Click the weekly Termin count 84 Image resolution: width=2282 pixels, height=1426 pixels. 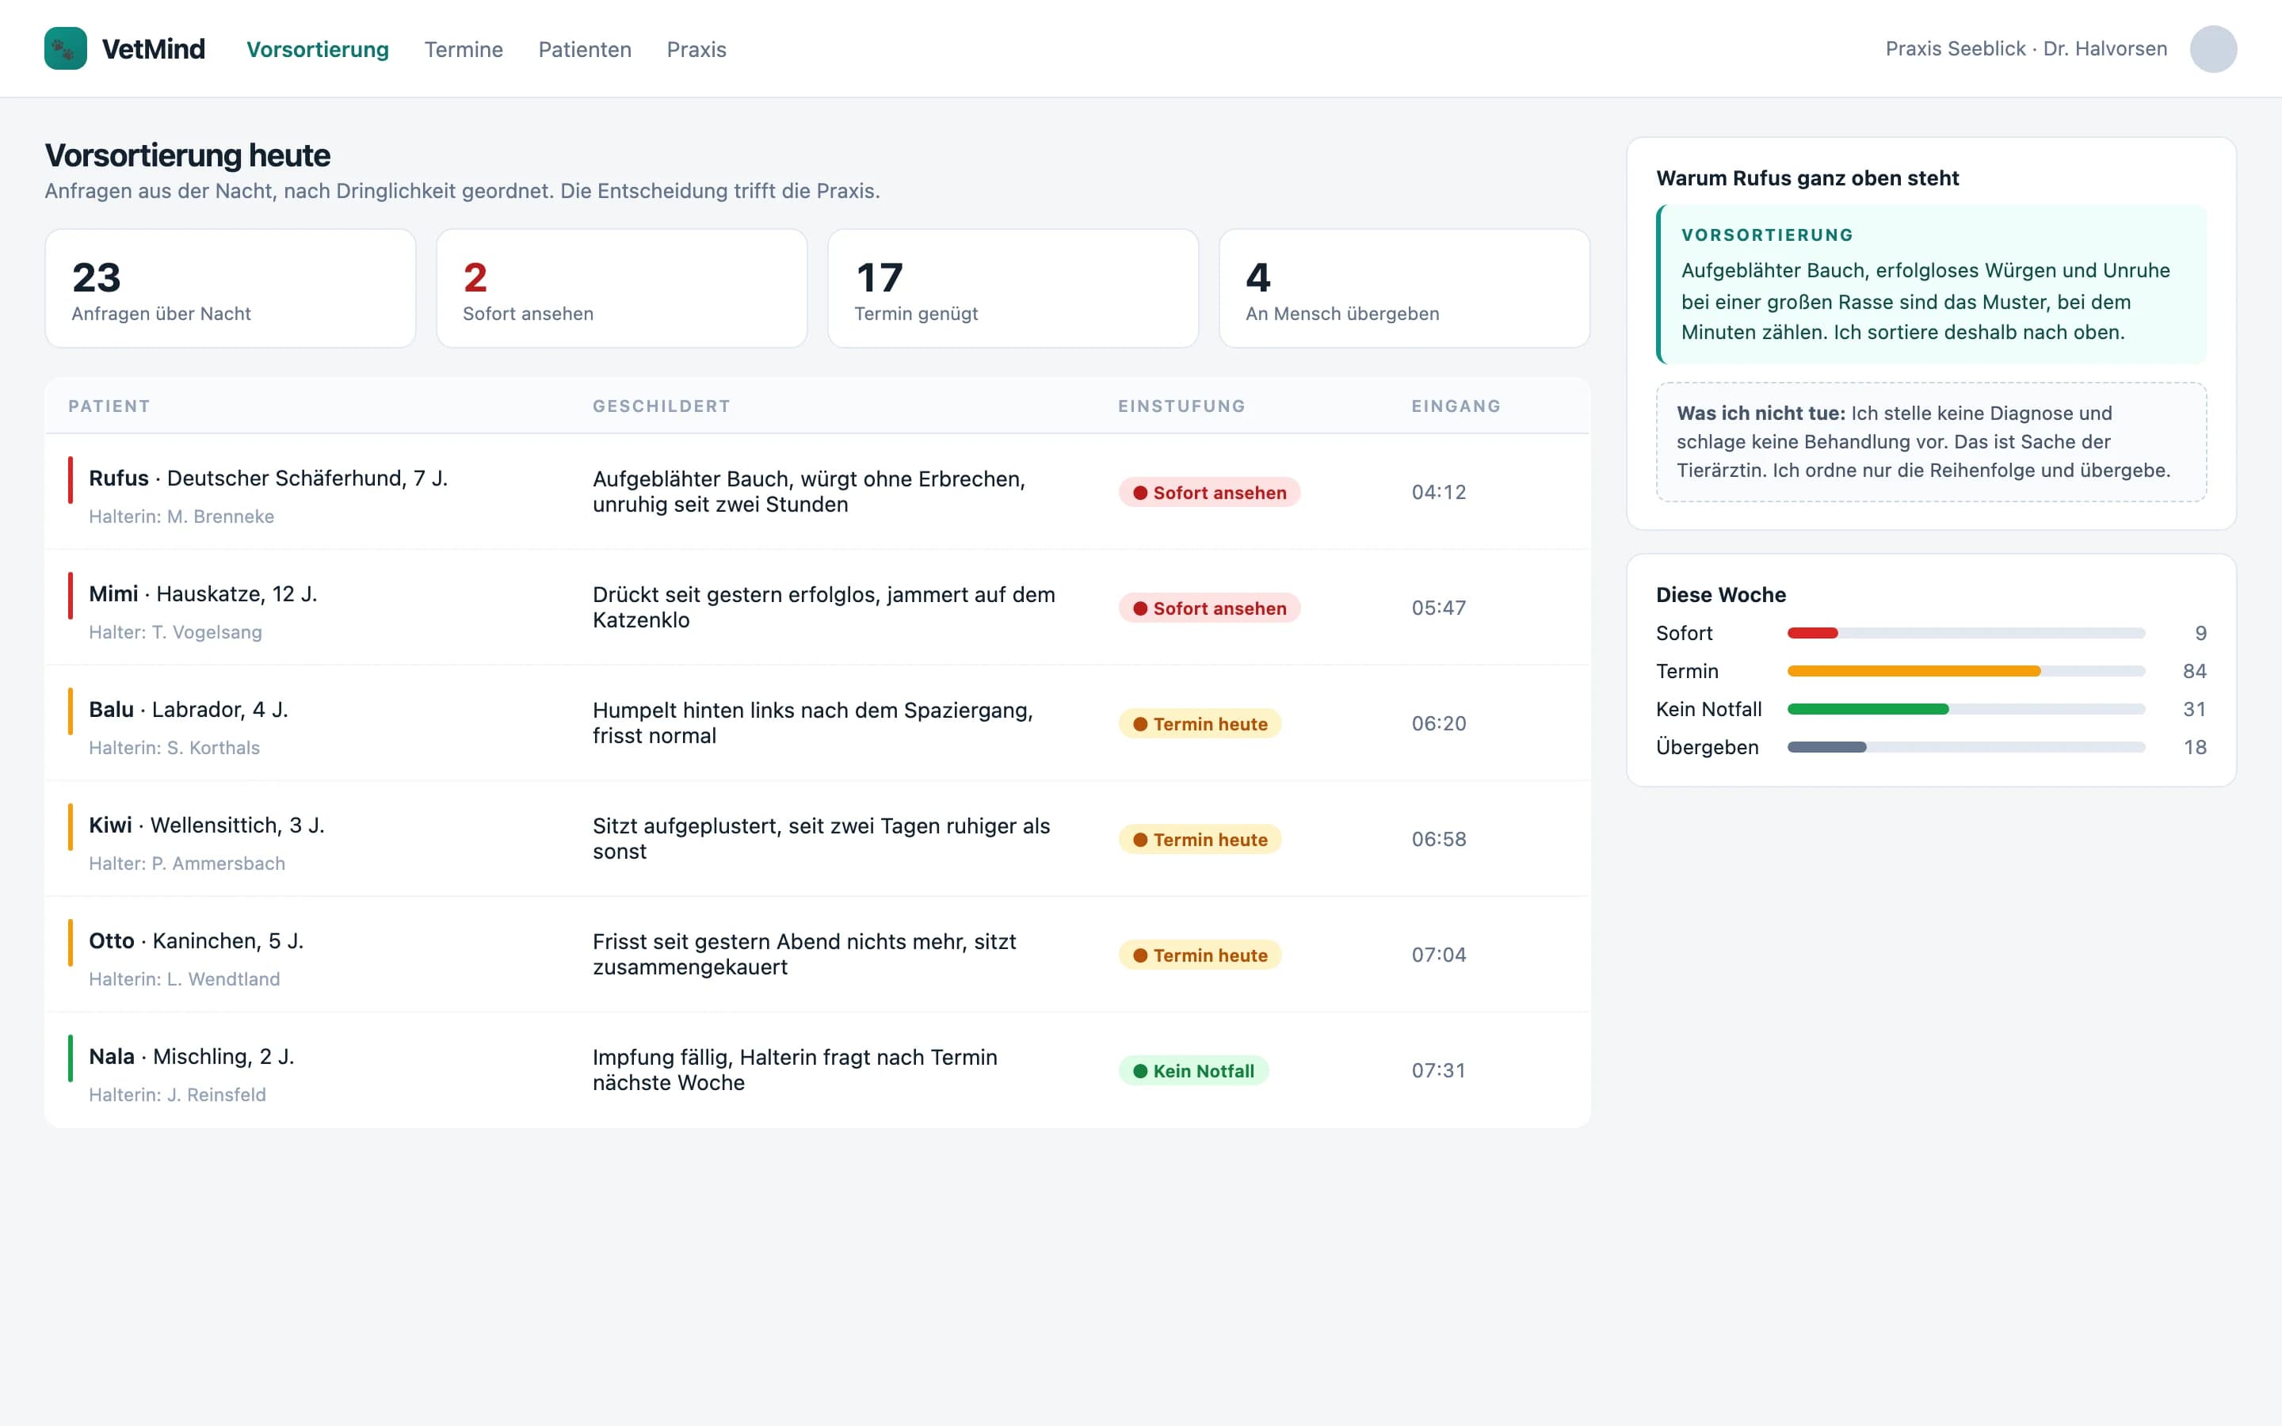(2194, 672)
